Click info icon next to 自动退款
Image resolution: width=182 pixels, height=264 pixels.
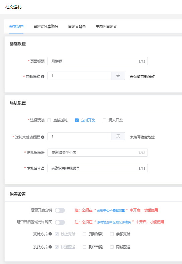point(43,77)
